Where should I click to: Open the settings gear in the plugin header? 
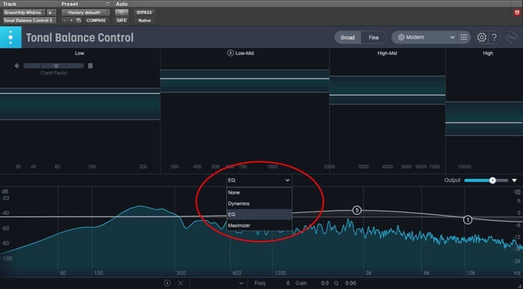(481, 37)
